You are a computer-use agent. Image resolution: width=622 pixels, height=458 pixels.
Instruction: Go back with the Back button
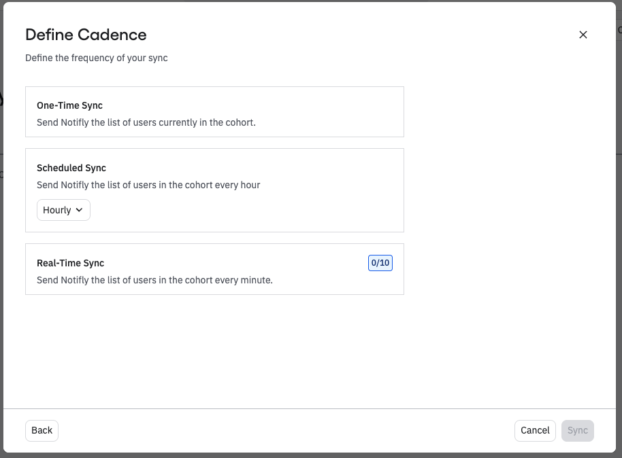42,430
